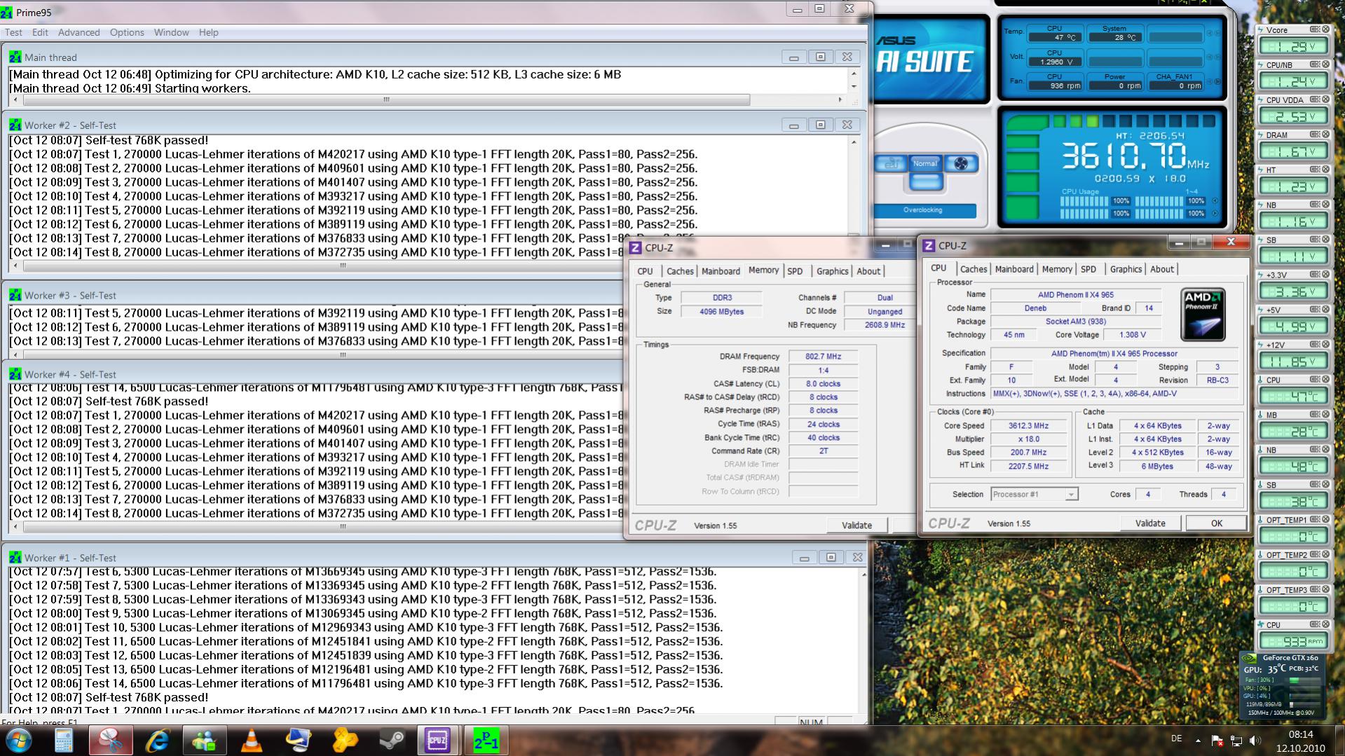Screen dimensions: 1345x756
Task: Open settings for the +5V gadget
Action: (1315, 310)
